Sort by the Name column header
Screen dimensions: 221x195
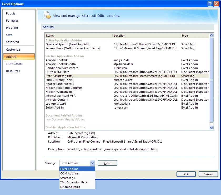click(x=79, y=36)
